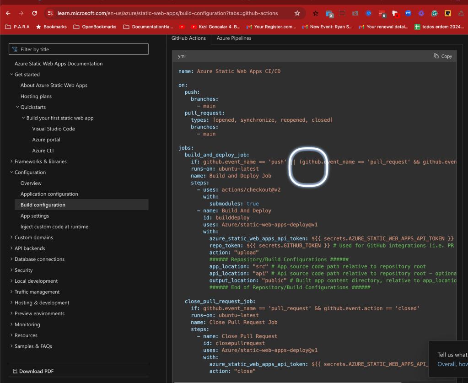Image resolution: width=468 pixels, height=383 pixels.
Task: Open the lone YouTube bookmark icon
Action: click(x=182, y=27)
